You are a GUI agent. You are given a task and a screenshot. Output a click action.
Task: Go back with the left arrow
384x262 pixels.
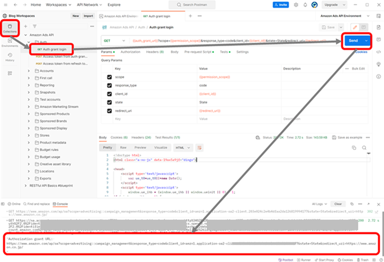(x=15, y=5)
